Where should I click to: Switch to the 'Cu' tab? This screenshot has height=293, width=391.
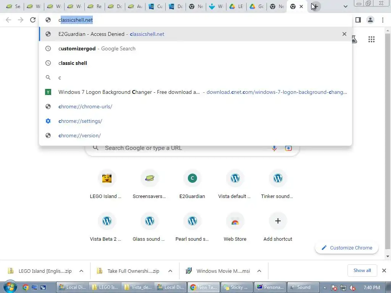(x=156, y=6)
